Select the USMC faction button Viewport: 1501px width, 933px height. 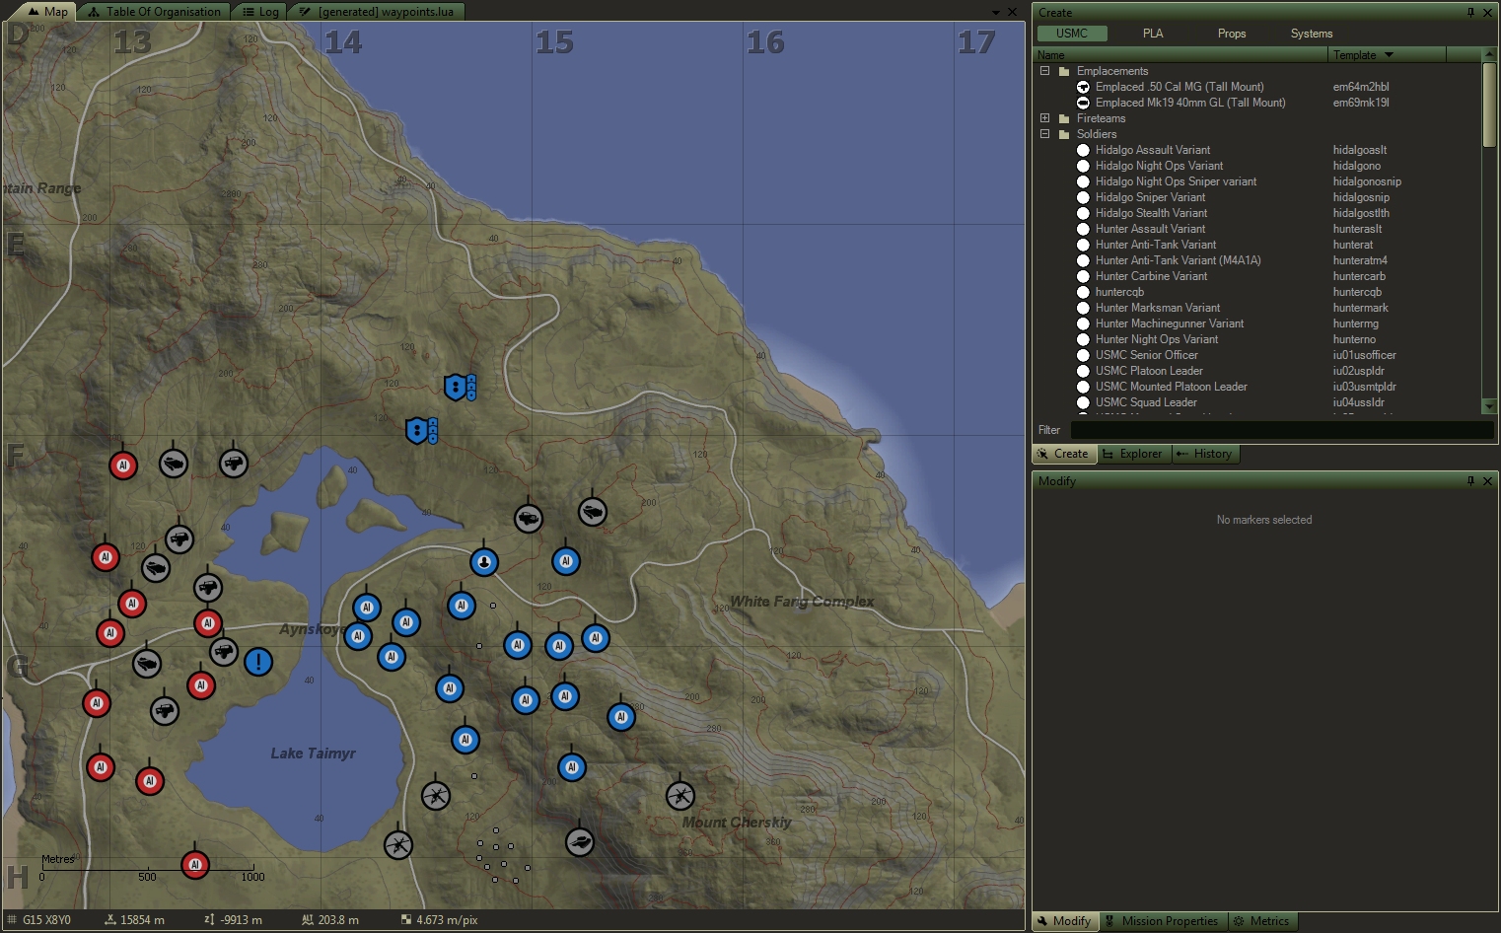1072,34
